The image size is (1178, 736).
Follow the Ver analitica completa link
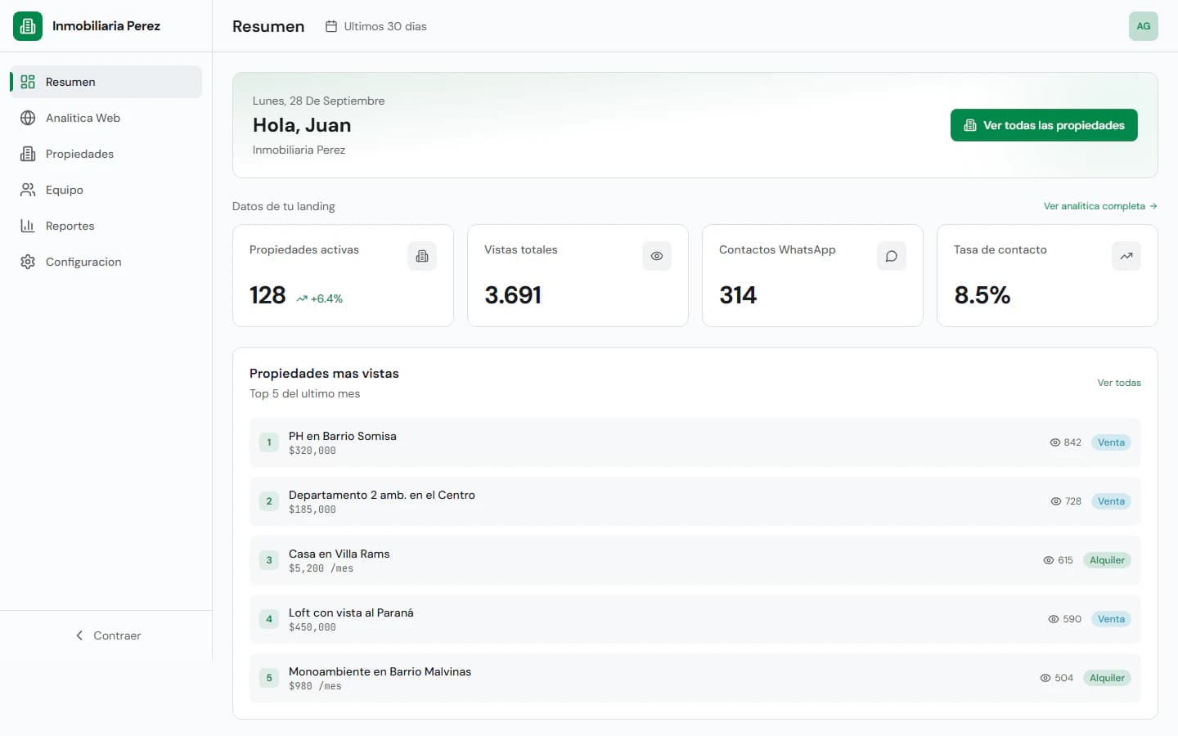coord(1100,206)
